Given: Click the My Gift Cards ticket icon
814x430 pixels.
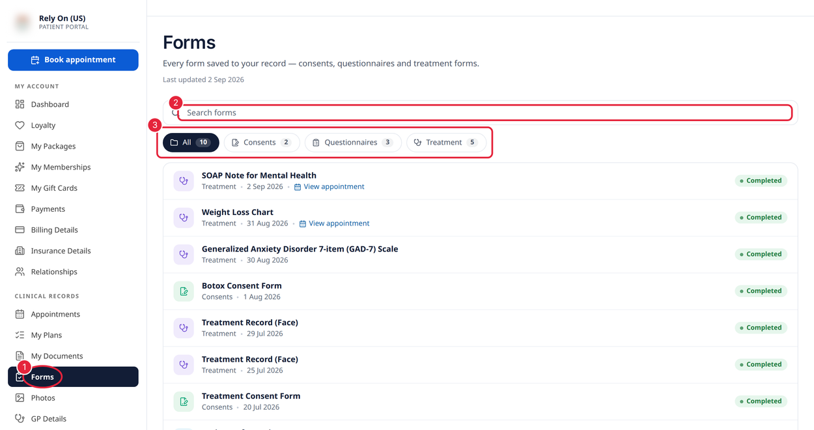Looking at the screenshot, I should point(20,188).
